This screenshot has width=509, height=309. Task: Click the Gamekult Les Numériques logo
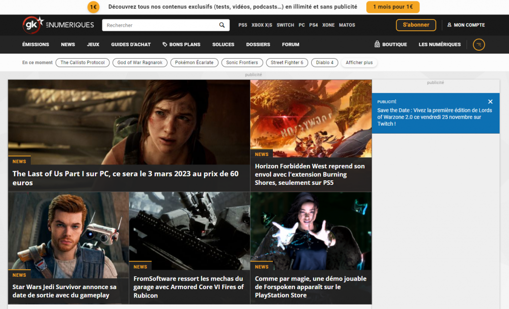click(x=58, y=25)
